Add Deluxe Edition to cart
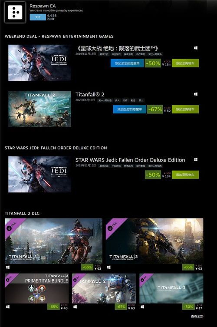The height and width of the screenshot is (327, 217). point(185,175)
